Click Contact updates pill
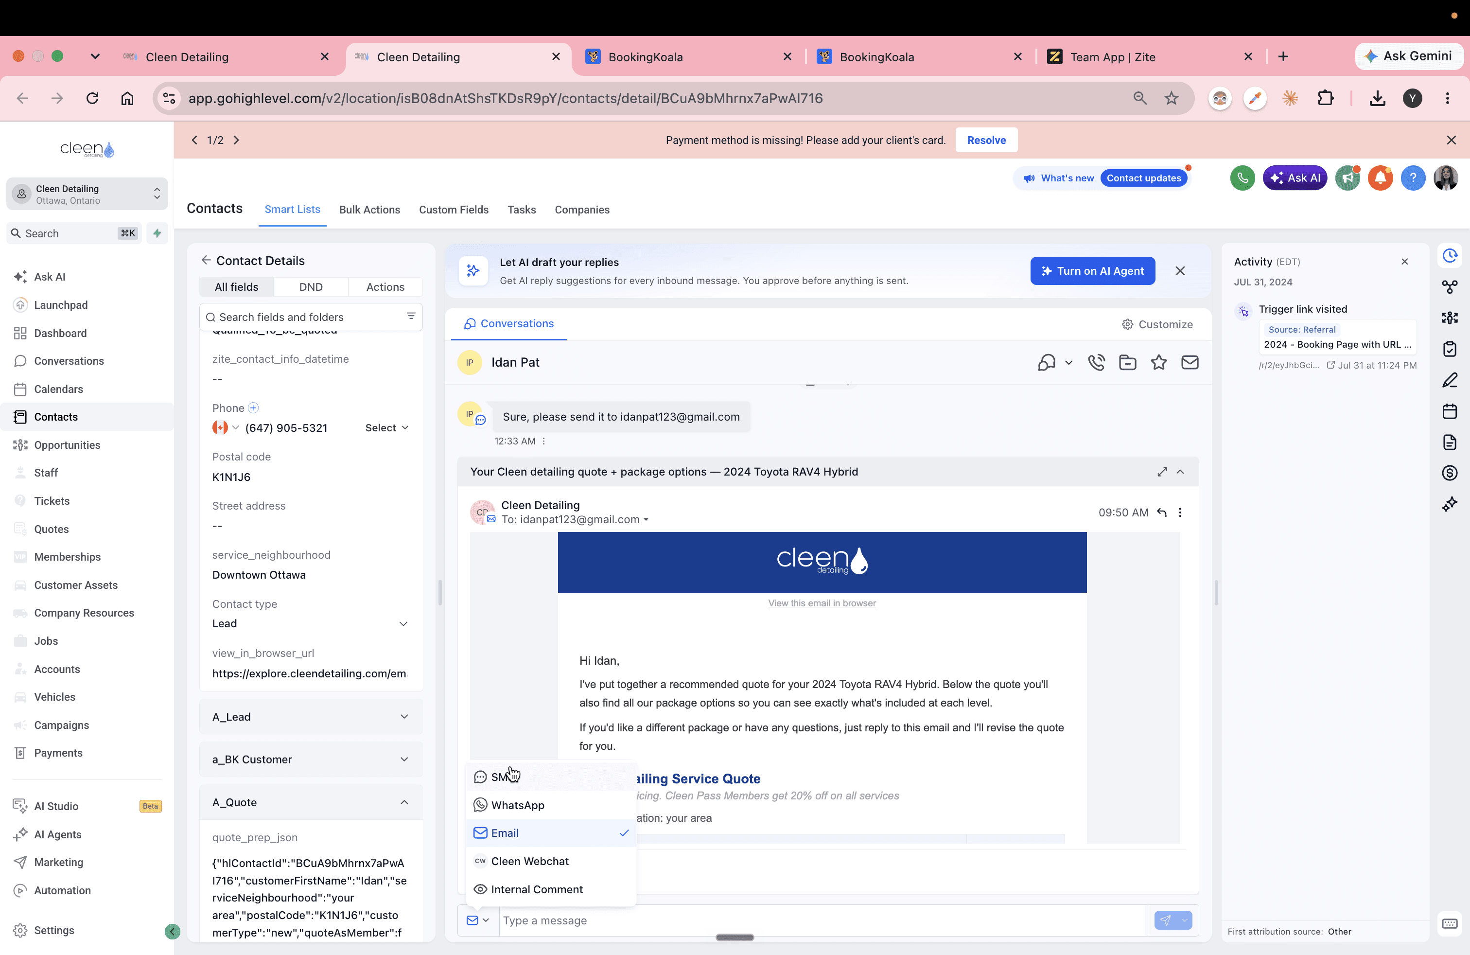Image resolution: width=1470 pixels, height=955 pixels. tap(1143, 178)
